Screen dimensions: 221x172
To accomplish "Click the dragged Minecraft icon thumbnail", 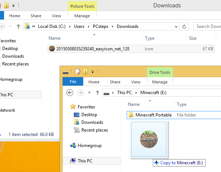I will pos(149,139).
